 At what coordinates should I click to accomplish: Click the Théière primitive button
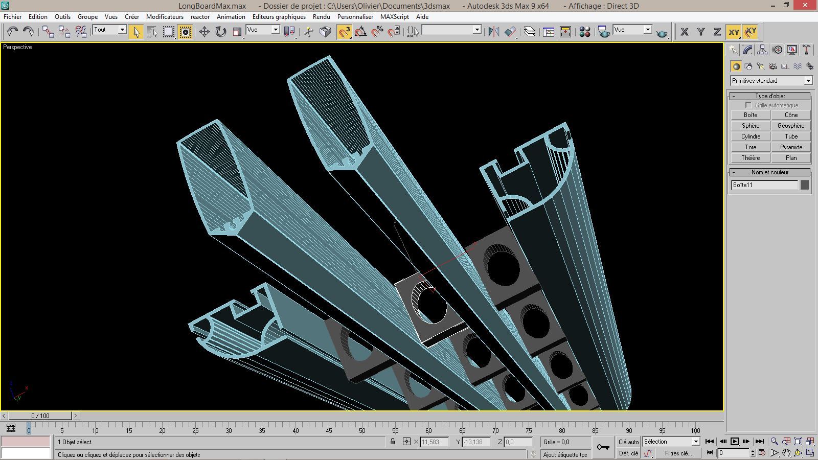[x=749, y=157]
